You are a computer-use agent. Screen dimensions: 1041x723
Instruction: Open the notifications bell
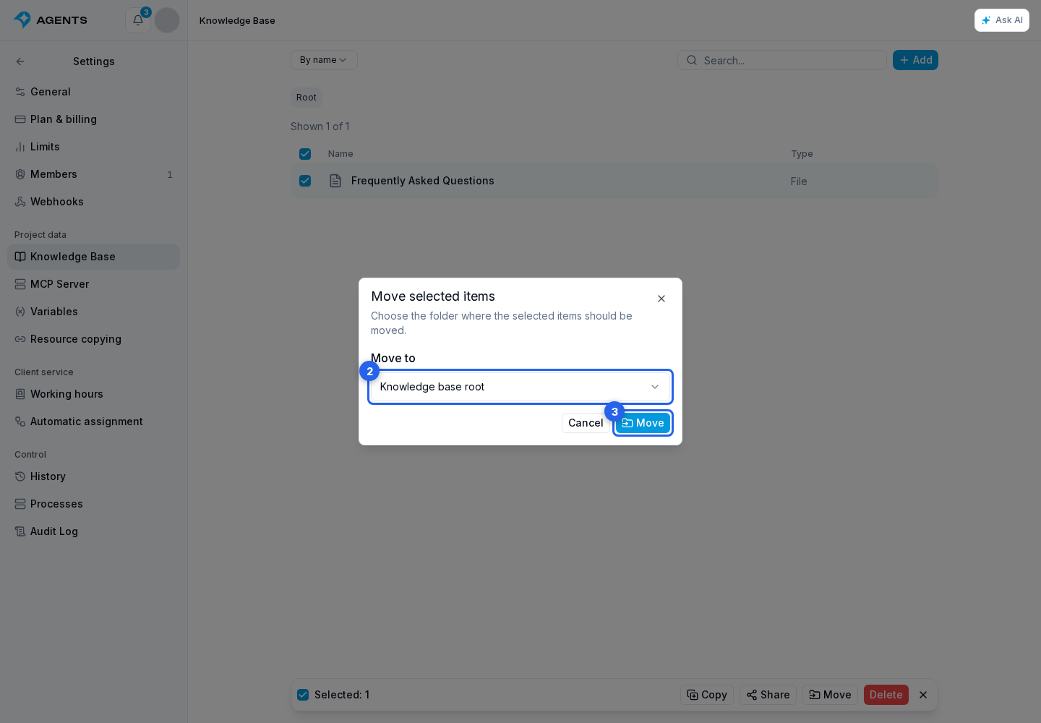[x=138, y=20]
